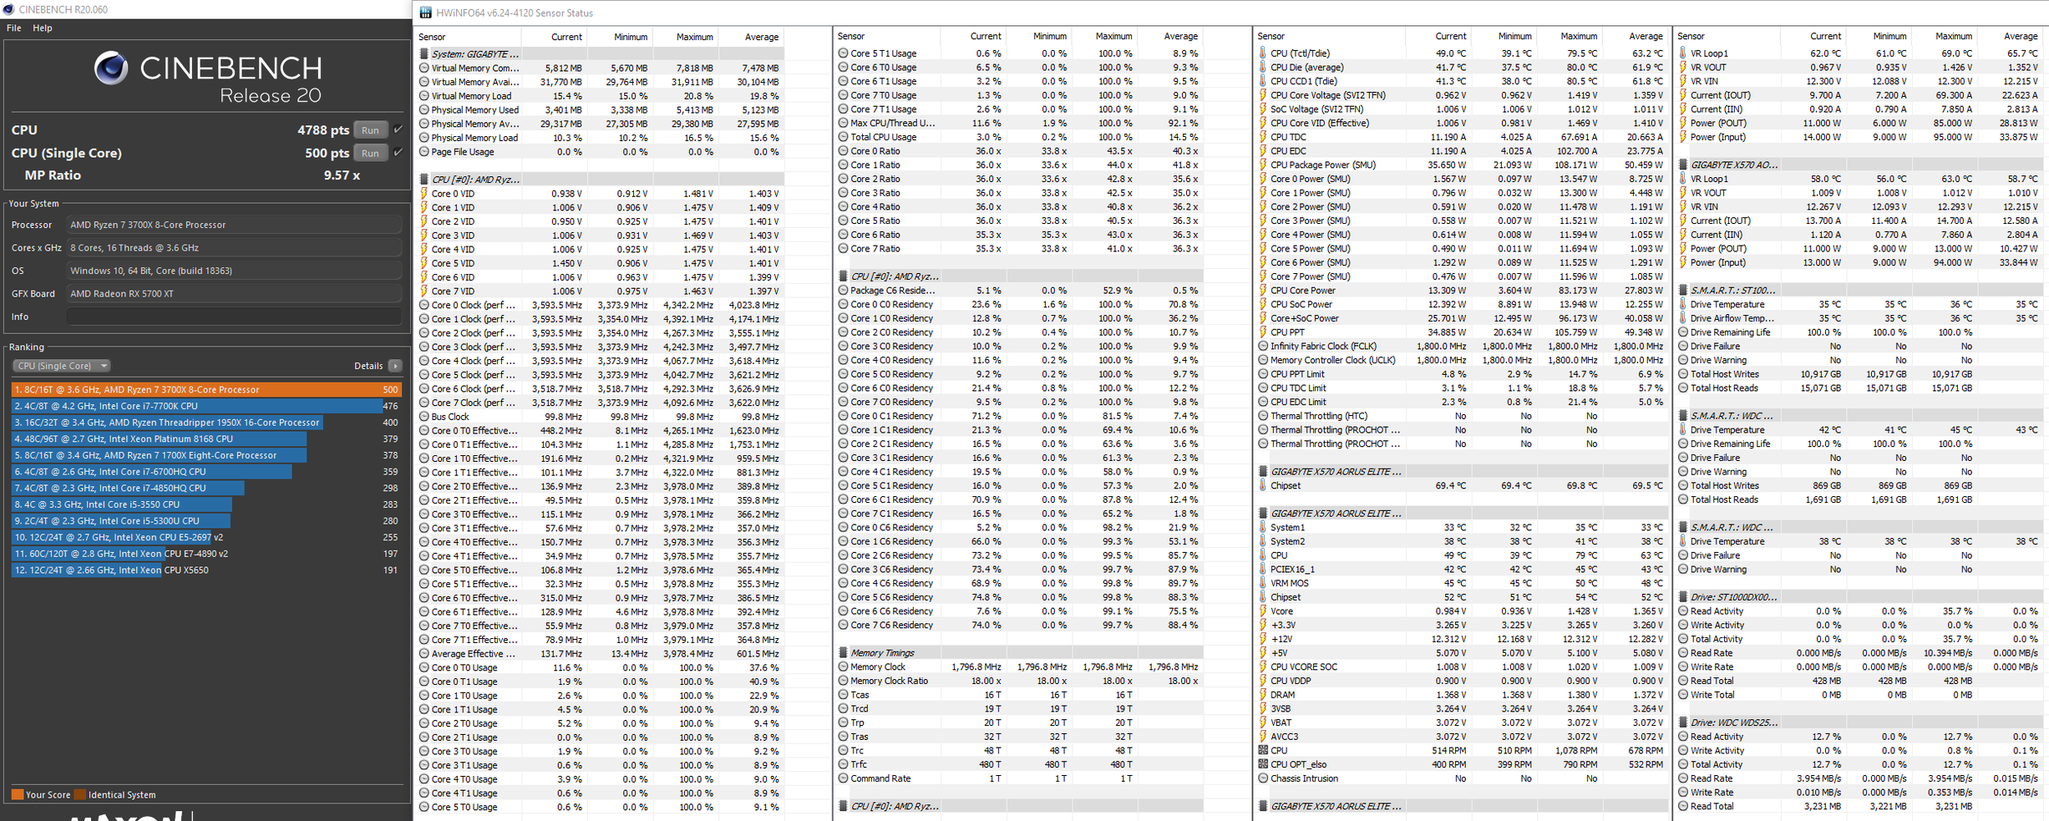Click the lightning icon beside VBAT
This screenshot has height=821, width=2049.
point(1263,722)
